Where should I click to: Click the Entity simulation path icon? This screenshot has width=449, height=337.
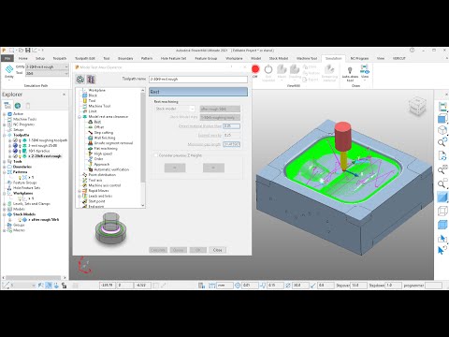(9, 68)
